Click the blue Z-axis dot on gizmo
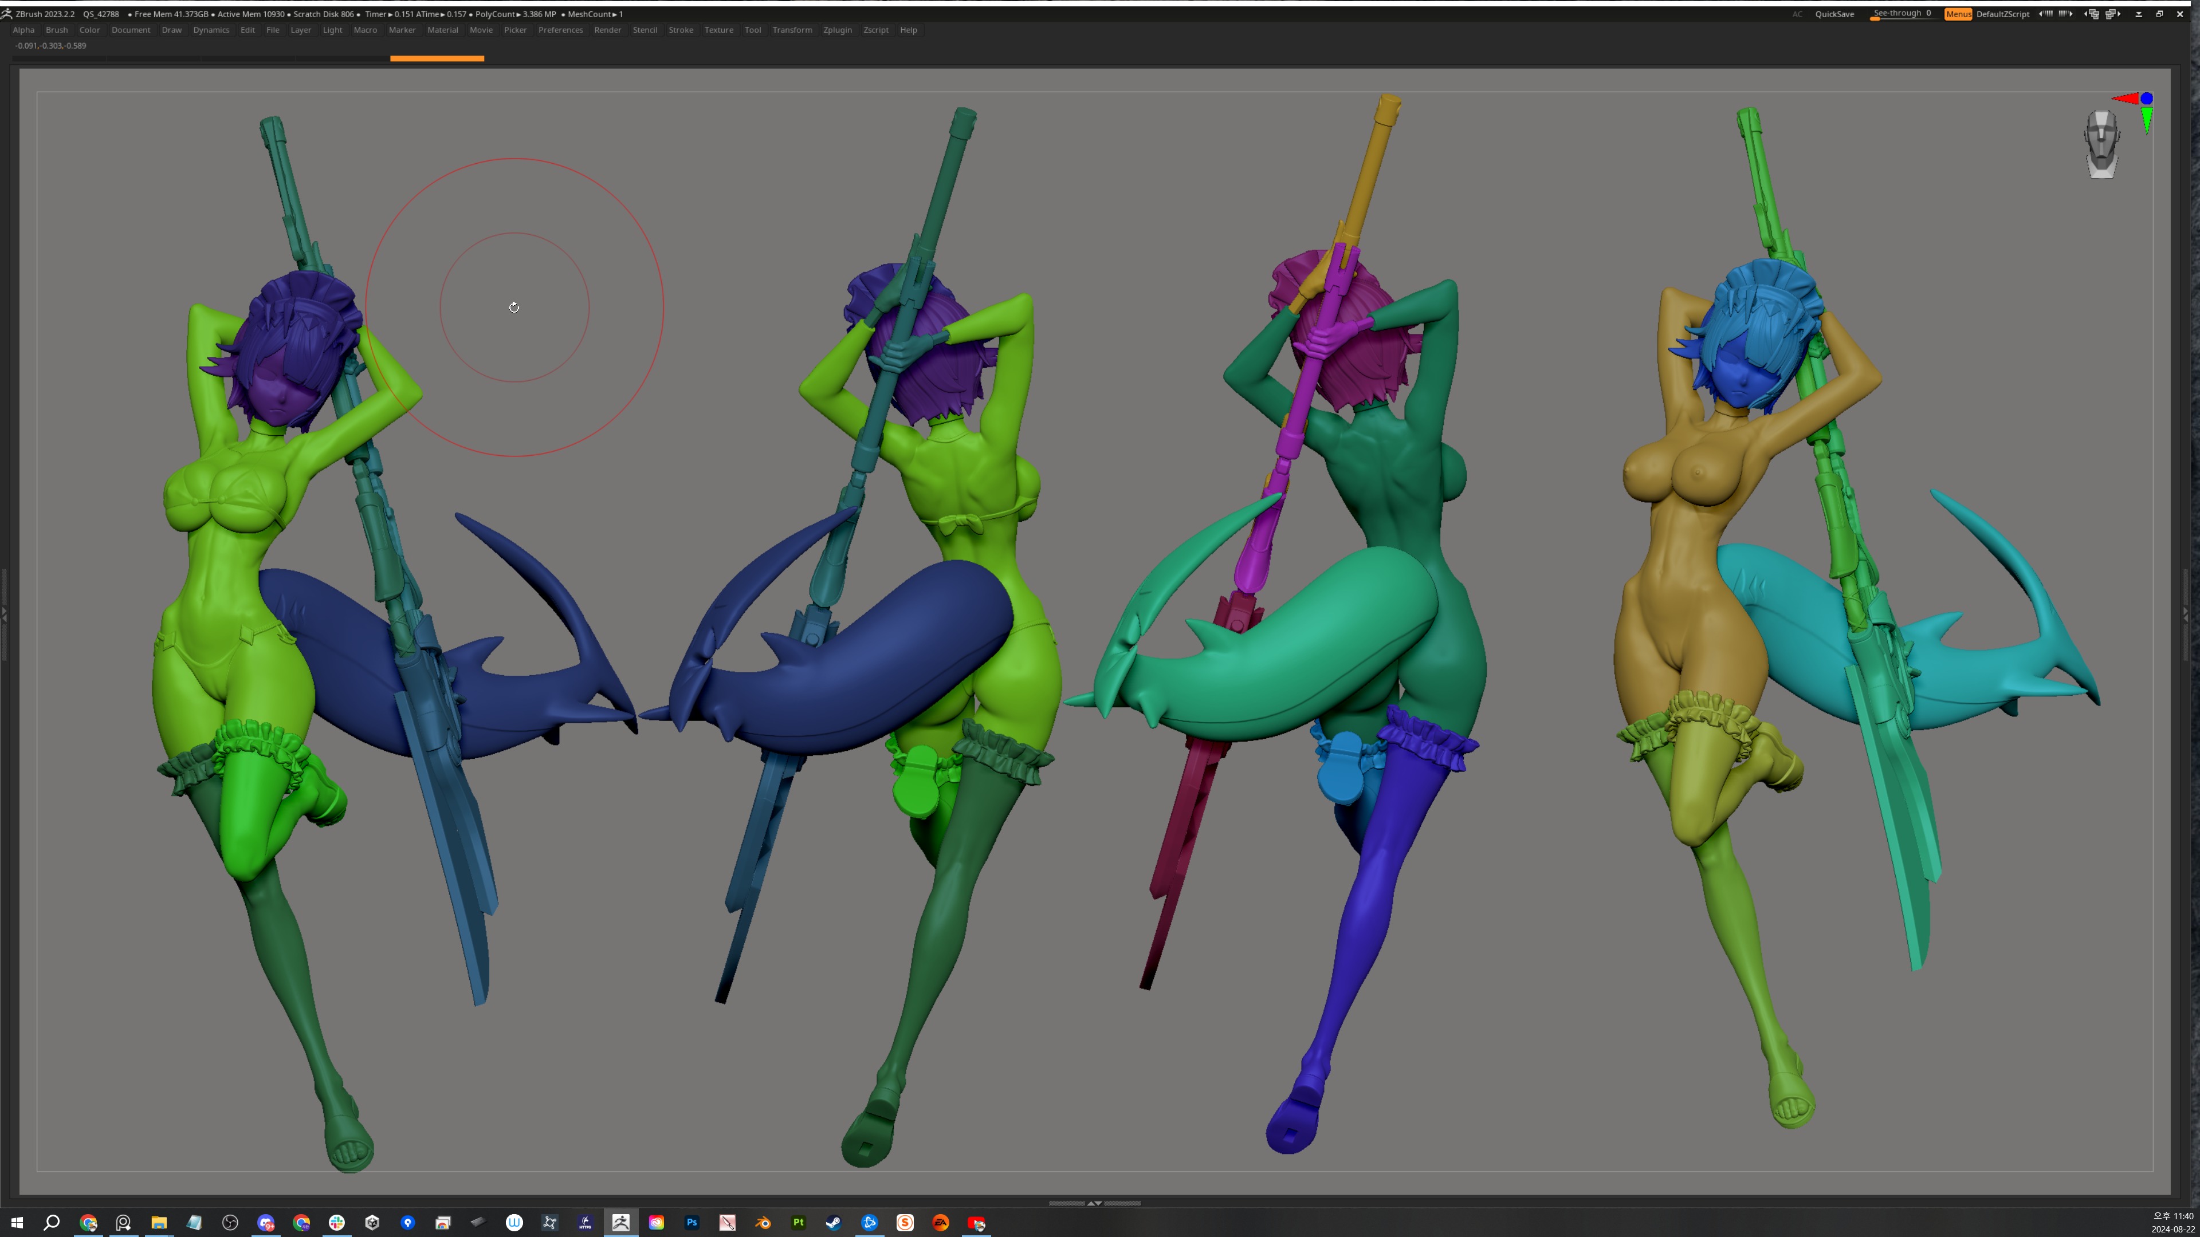The width and height of the screenshot is (2200, 1237). point(2146,98)
